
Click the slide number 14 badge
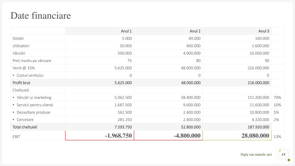(x=283, y=154)
